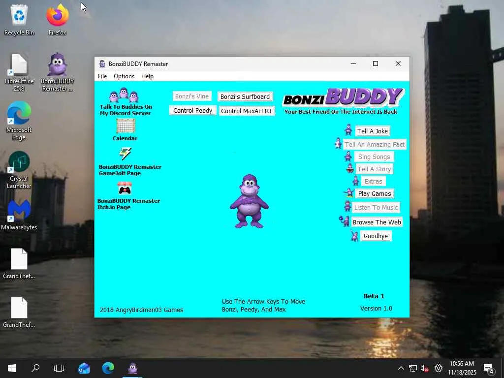The width and height of the screenshot is (504, 378).
Task: Click the Tell A Story button
Action: [374, 169]
